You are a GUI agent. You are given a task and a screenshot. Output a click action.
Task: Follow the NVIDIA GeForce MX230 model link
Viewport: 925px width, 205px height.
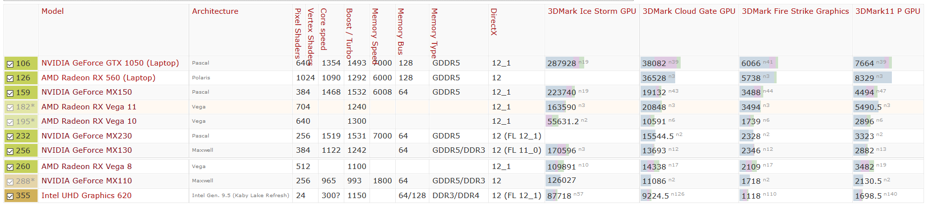pyautogui.click(x=87, y=136)
